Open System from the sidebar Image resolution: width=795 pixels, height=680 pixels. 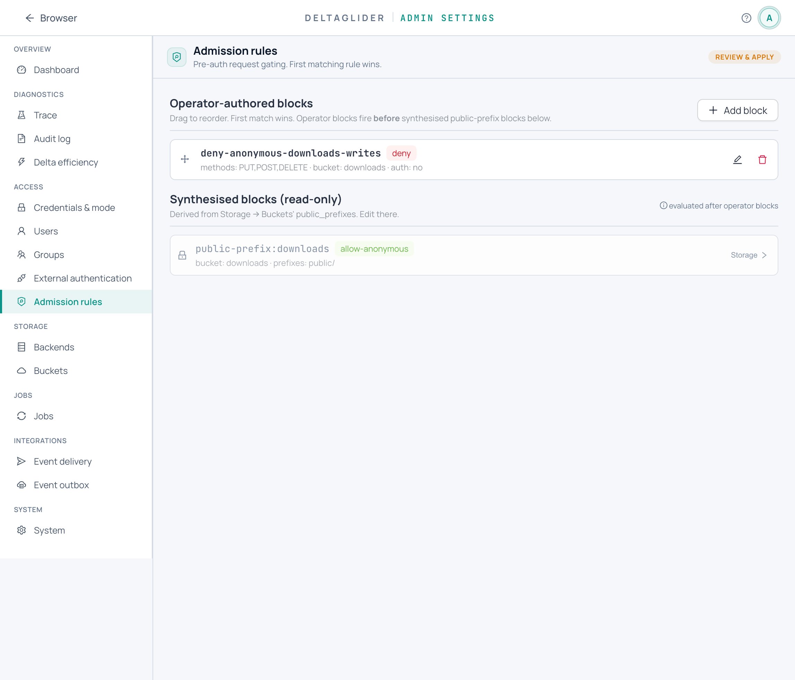pyautogui.click(x=77, y=530)
